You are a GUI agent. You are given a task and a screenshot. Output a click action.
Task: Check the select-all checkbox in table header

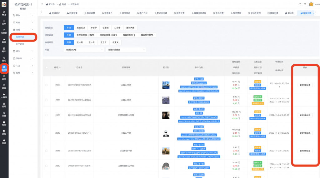[x=47, y=67]
